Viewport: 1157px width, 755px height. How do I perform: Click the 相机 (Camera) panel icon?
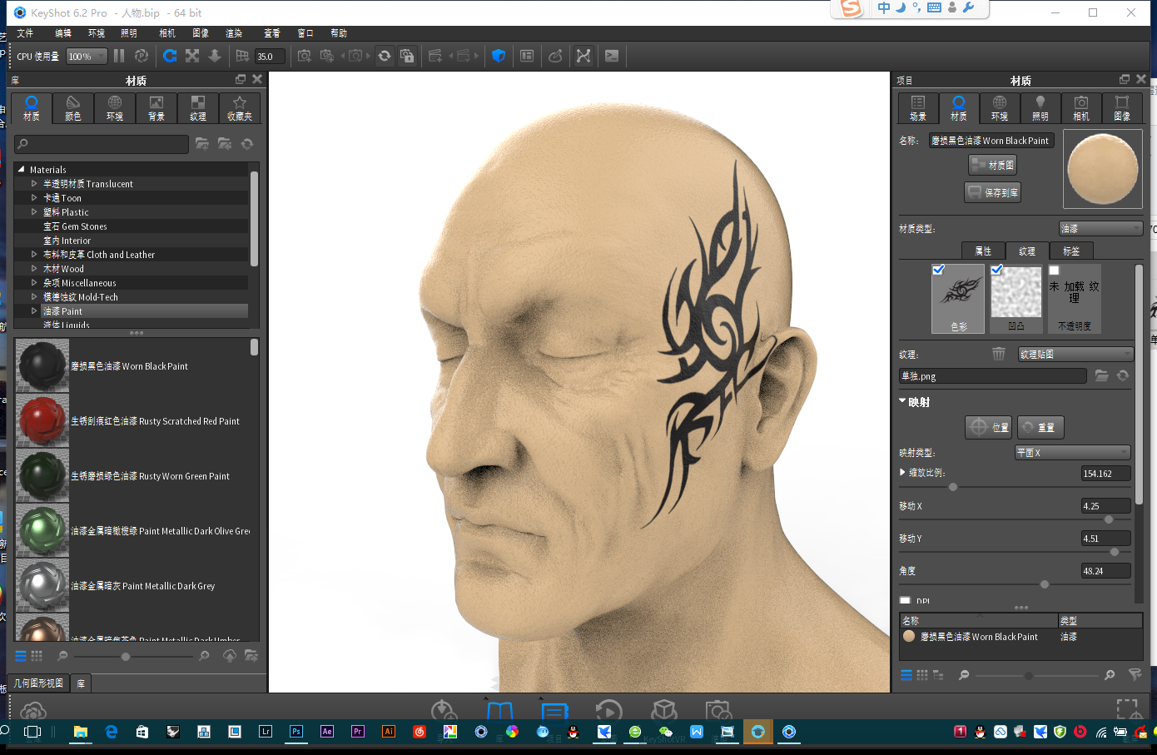point(1080,109)
